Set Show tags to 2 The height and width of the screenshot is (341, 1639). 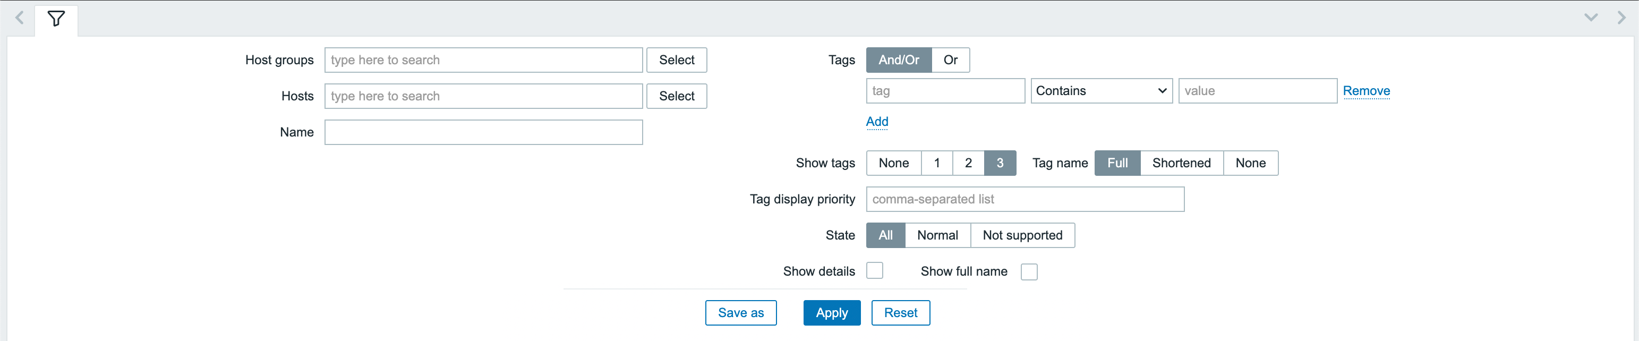click(968, 163)
